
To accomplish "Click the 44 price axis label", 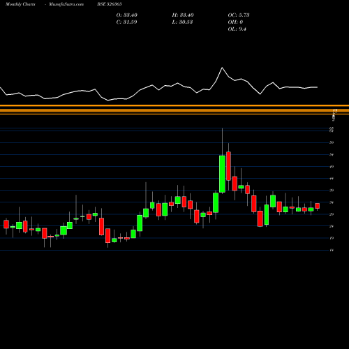I will pos(332,179).
